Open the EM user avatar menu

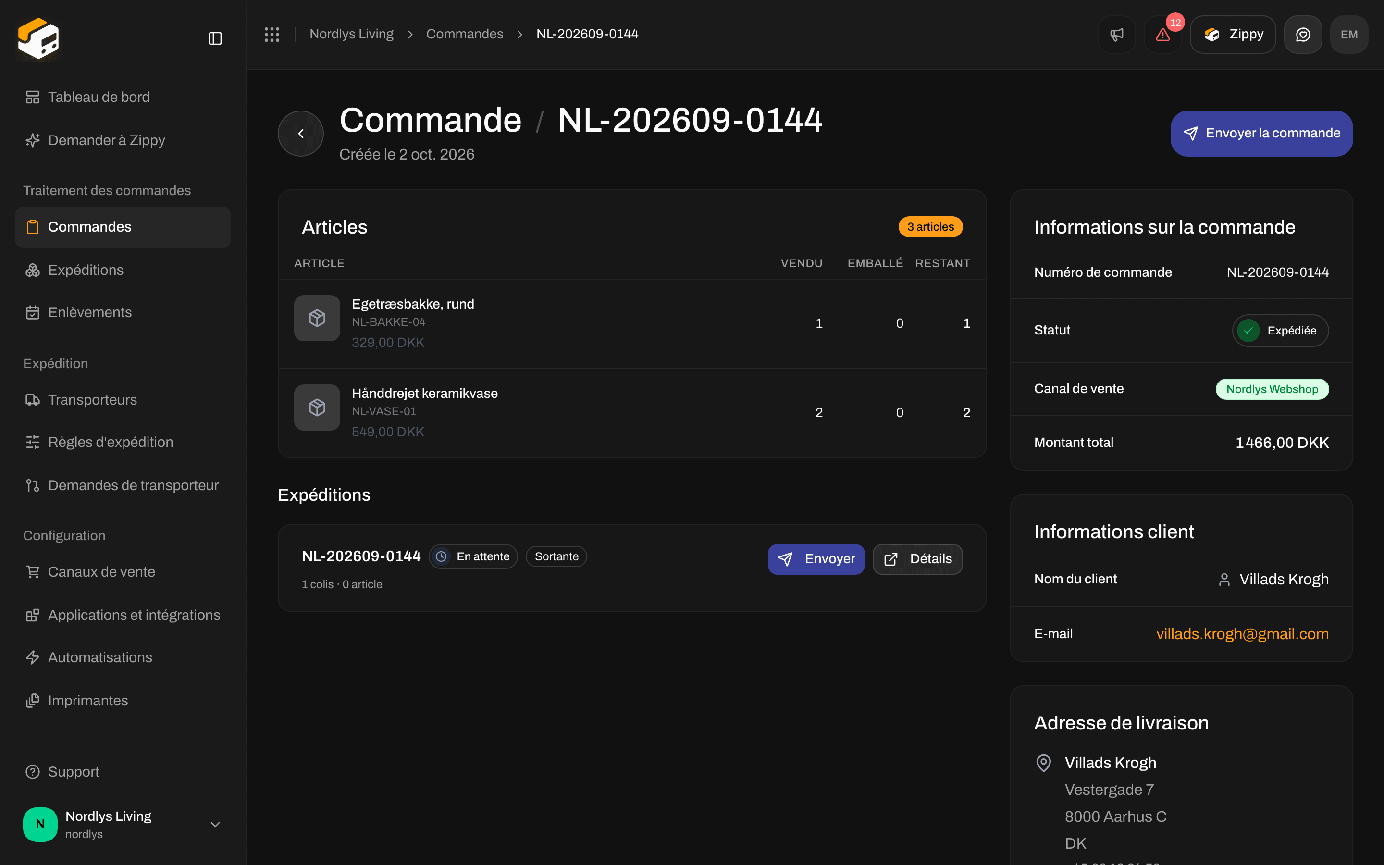(x=1349, y=34)
